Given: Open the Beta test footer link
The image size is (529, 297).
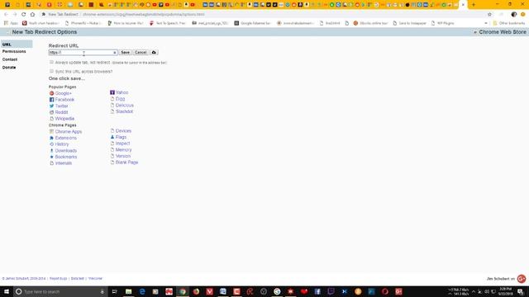Looking at the screenshot, I should click(x=77, y=279).
